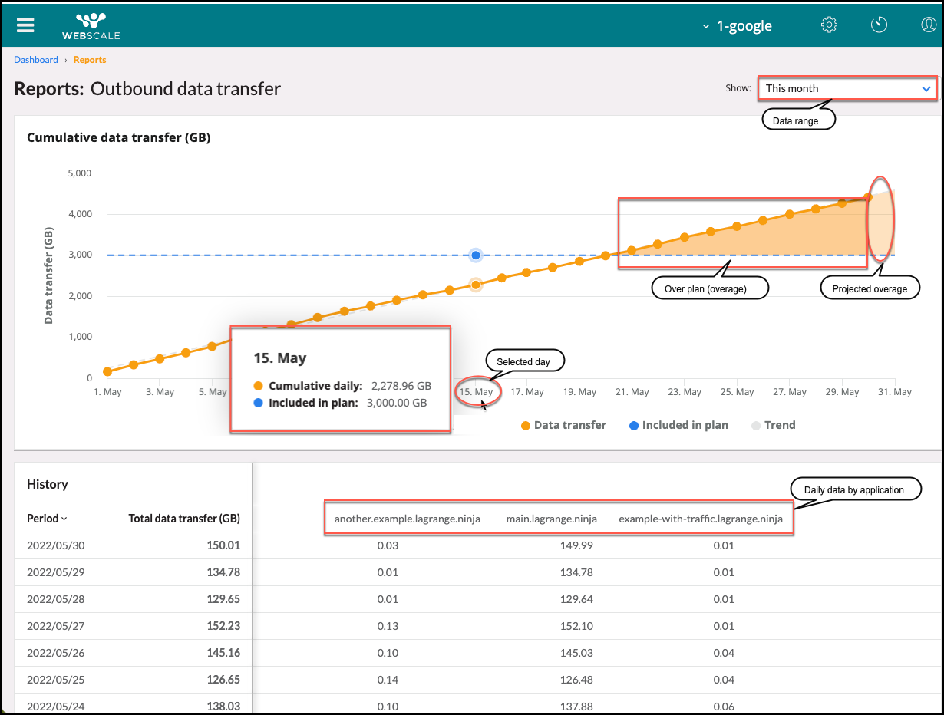This screenshot has height=715, width=944.
Task: Open the user profile icon
Action: click(x=929, y=25)
